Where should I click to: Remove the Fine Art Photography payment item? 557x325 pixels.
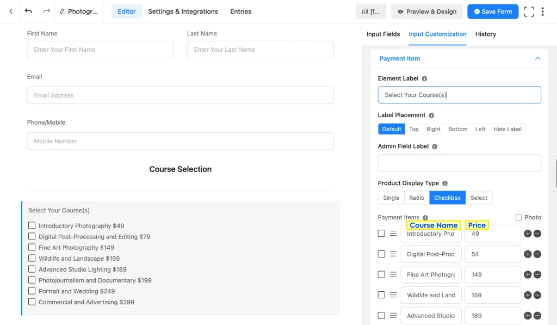pos(537,274)
